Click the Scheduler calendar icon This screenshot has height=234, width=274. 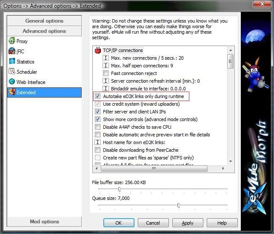[12, 72]
